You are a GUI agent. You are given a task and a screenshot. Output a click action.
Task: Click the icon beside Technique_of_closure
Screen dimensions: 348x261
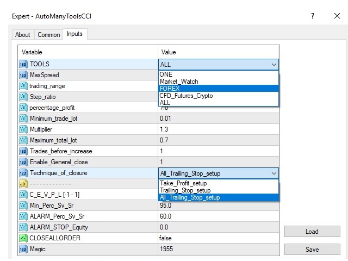23,173
